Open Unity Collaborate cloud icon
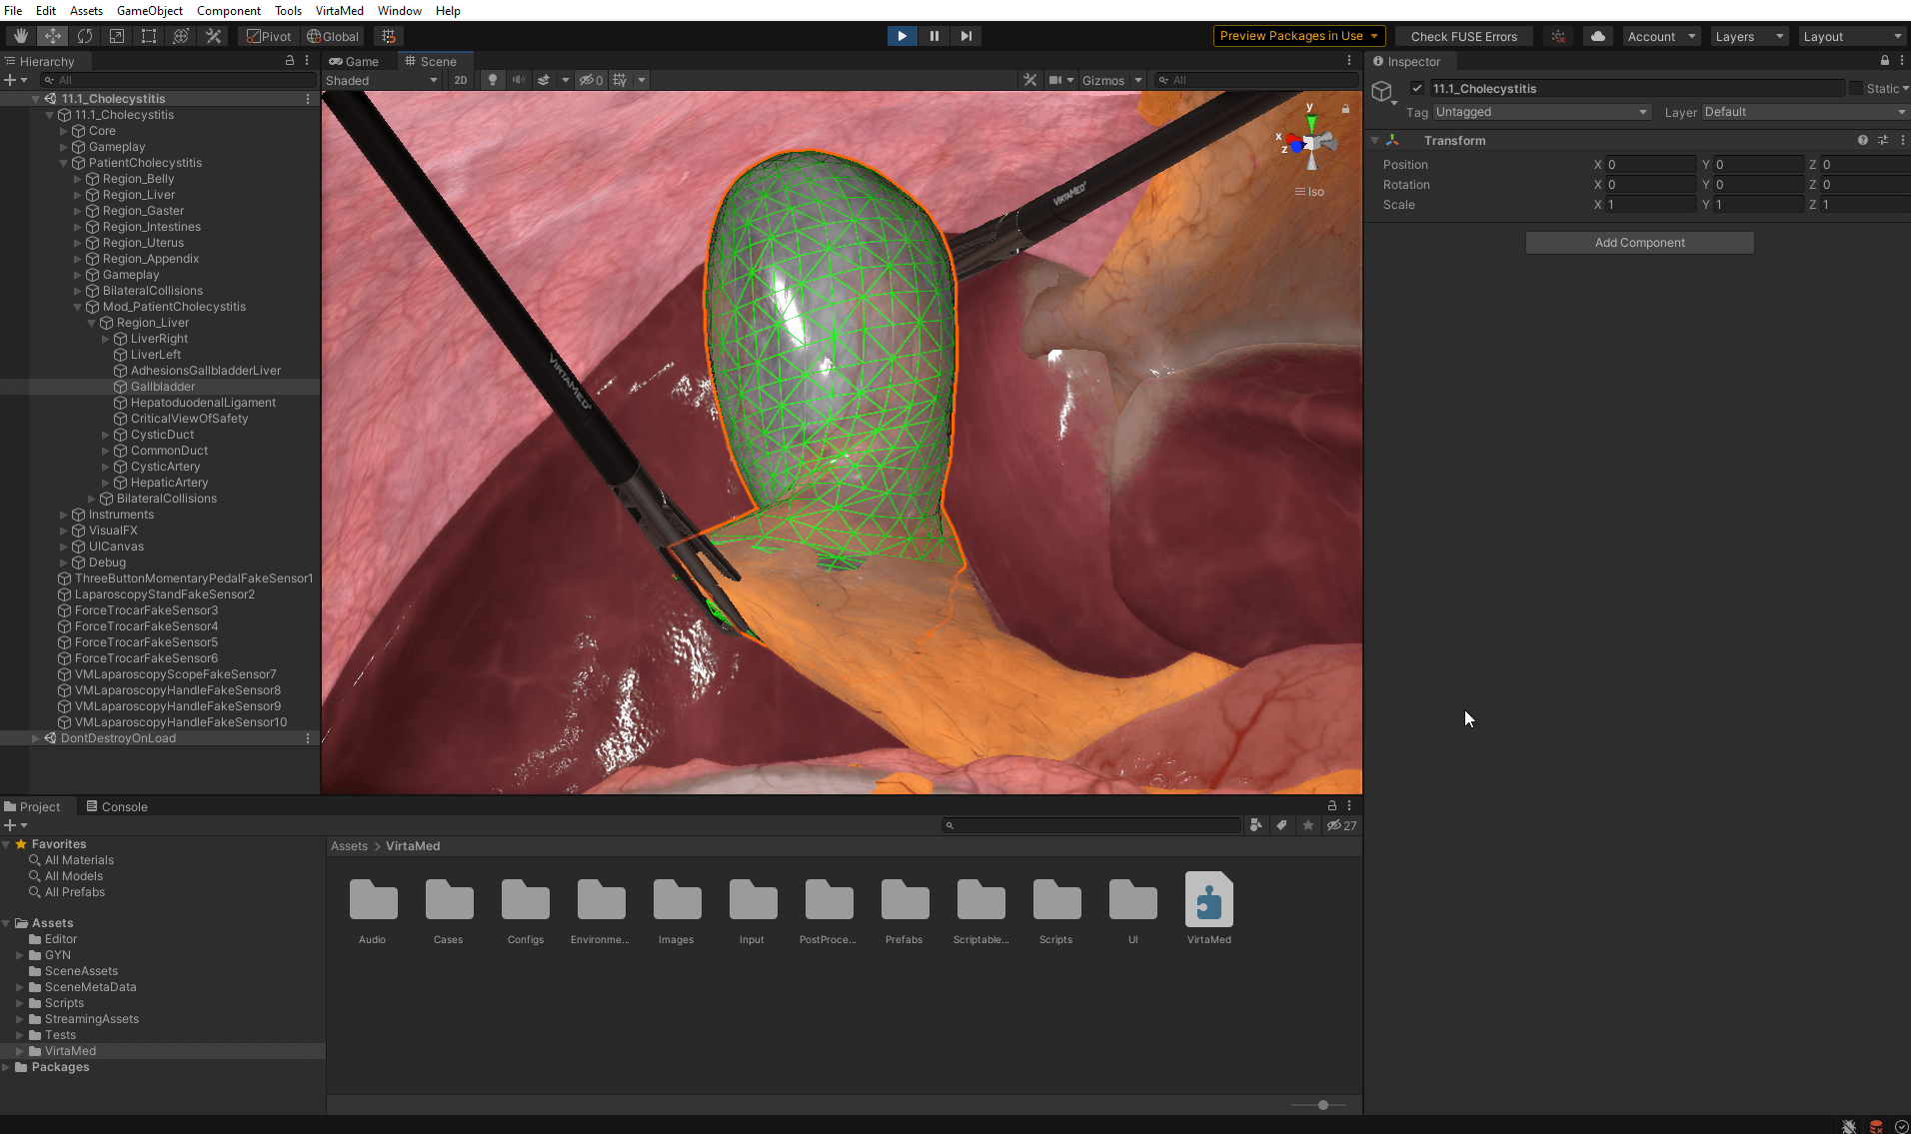 (1597, 36)
